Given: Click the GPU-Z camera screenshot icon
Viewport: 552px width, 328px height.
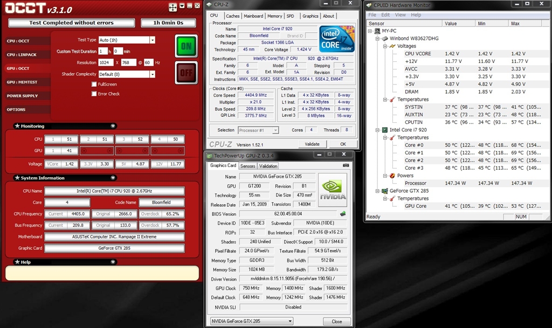Looking at the screenshot, I should click(x=346, y=165).
